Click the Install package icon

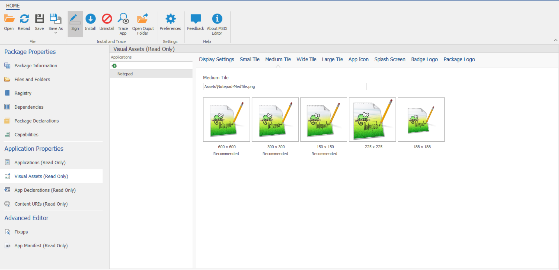click(90, 19)
